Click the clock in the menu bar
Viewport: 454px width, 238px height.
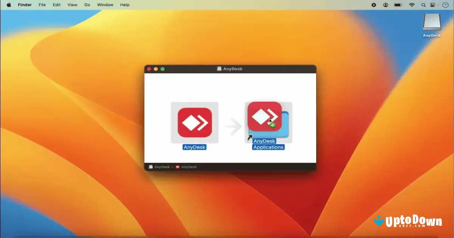445,5
